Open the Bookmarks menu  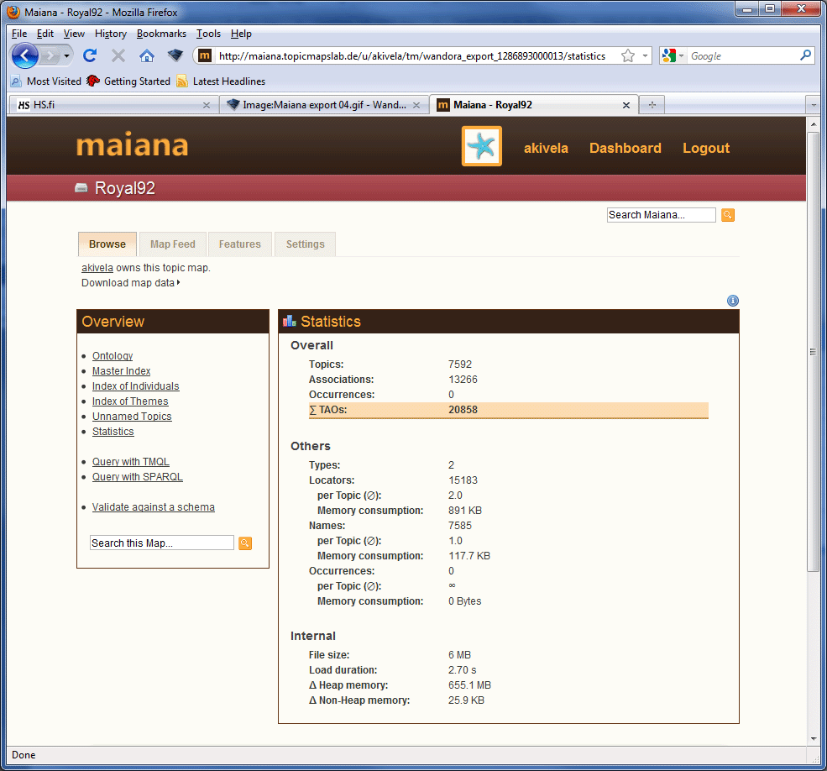161,34
